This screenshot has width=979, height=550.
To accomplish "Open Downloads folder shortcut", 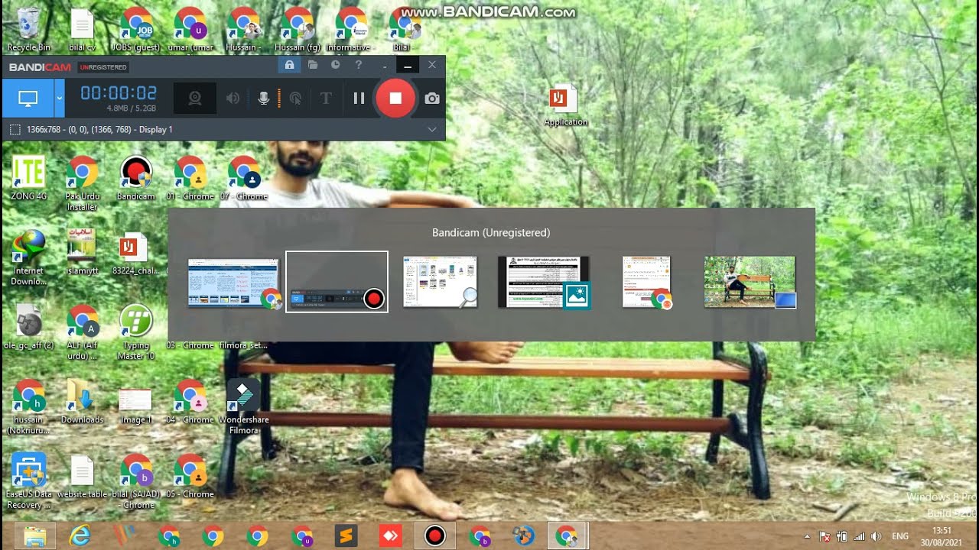I will pos(82,402).
